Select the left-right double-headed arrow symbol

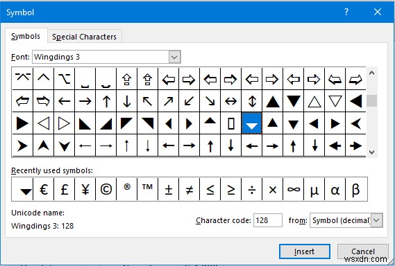(x=230, y=101)
